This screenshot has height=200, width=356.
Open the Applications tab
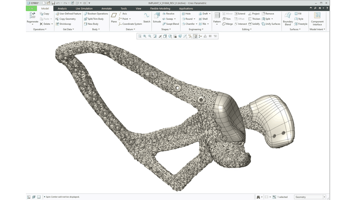tap(186, 8)
